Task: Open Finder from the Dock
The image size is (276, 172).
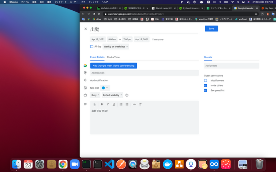Action: [x=16, y=164]
